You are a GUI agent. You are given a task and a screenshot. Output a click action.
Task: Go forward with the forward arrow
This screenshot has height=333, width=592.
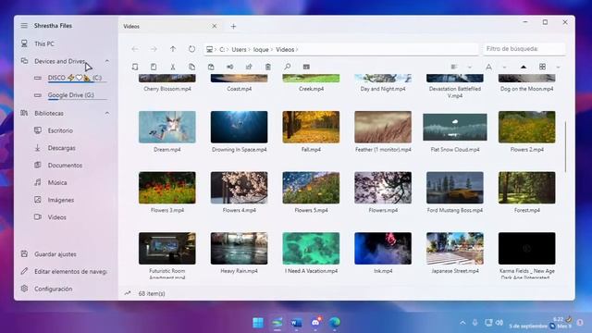click(x=154, y=49)
